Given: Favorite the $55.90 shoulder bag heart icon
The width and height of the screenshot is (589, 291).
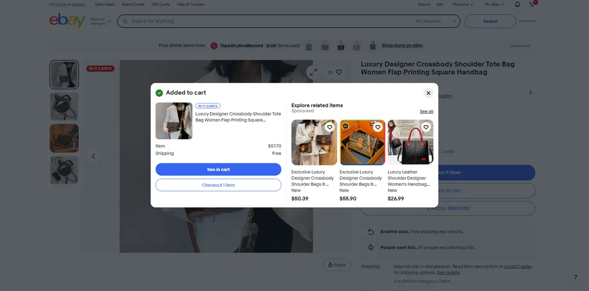Looking at the screenshot, I should 378,127.
